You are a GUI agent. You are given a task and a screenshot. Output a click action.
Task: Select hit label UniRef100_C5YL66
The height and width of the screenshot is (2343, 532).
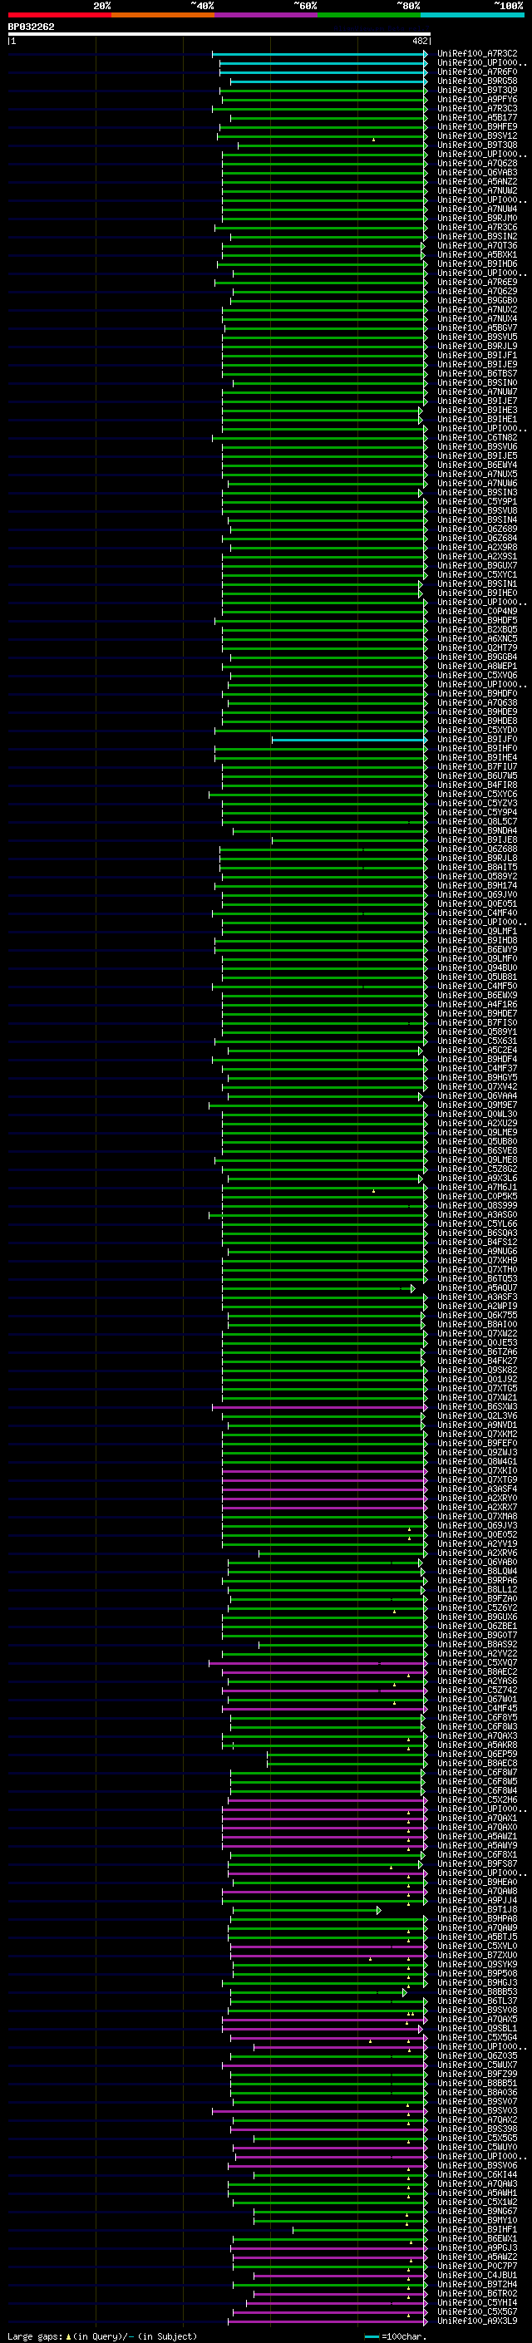[477, 1223]
